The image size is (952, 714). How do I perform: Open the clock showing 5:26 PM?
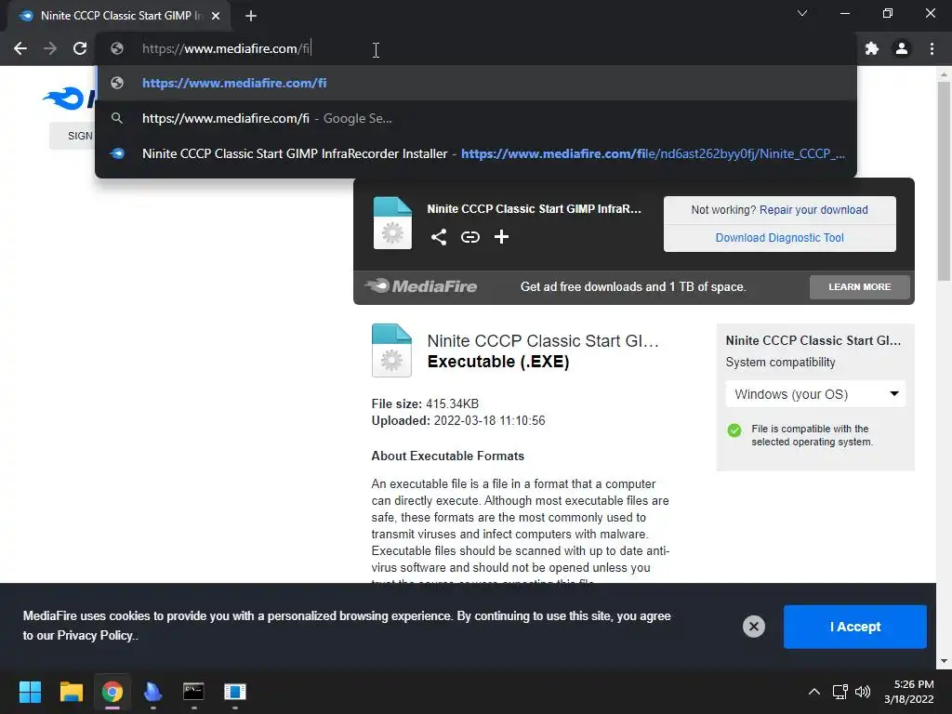pyautogui.click(x=909, y=692)
